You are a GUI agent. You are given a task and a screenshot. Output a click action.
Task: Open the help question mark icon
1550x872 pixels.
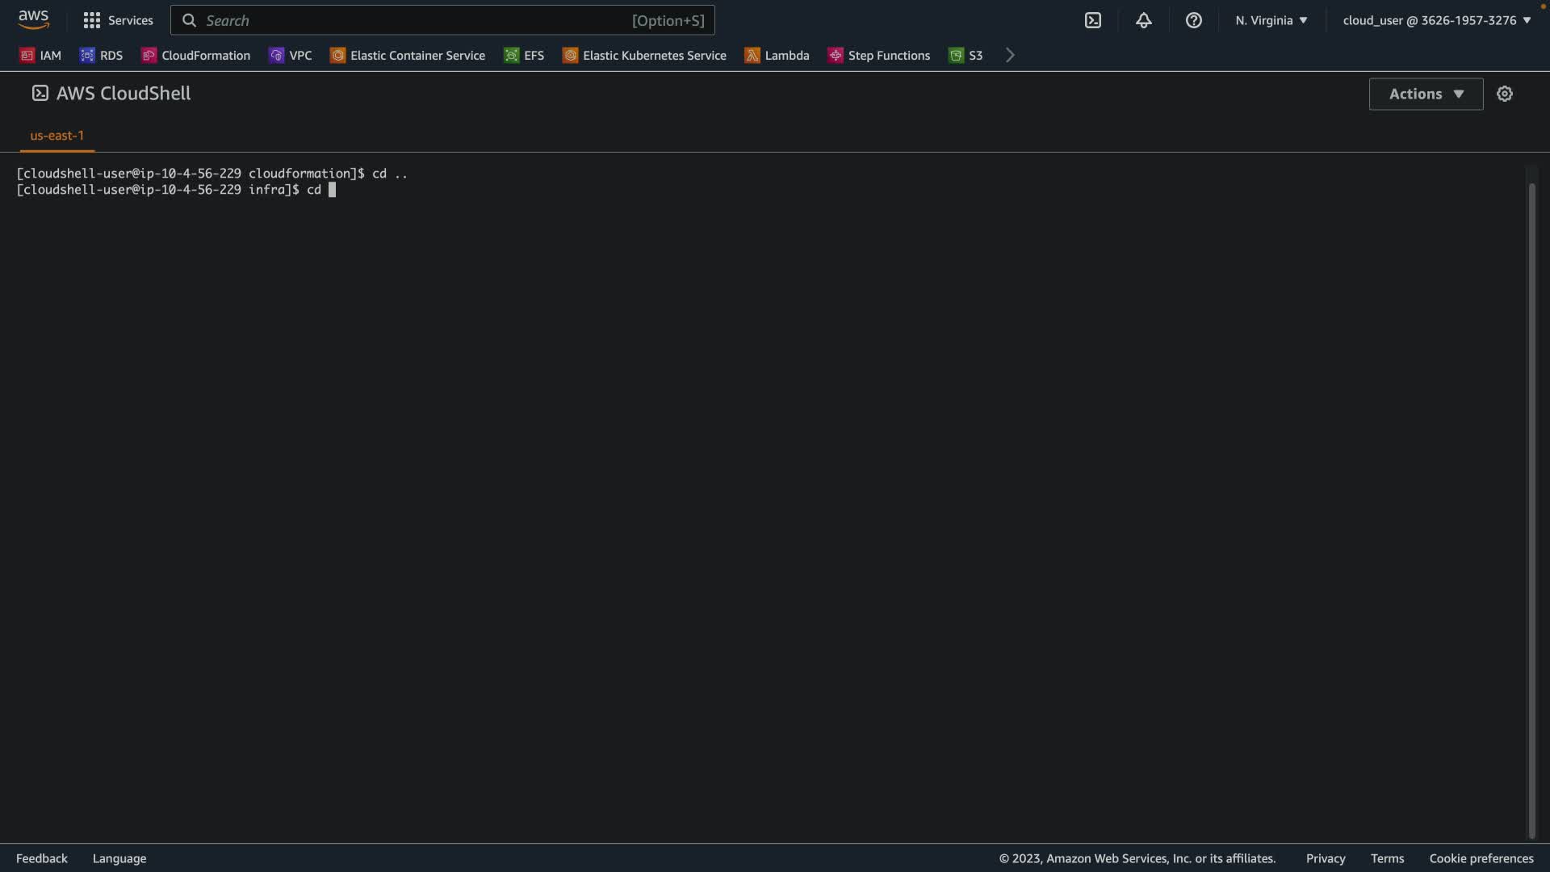pyautogui.click(x=1193, y=20)
